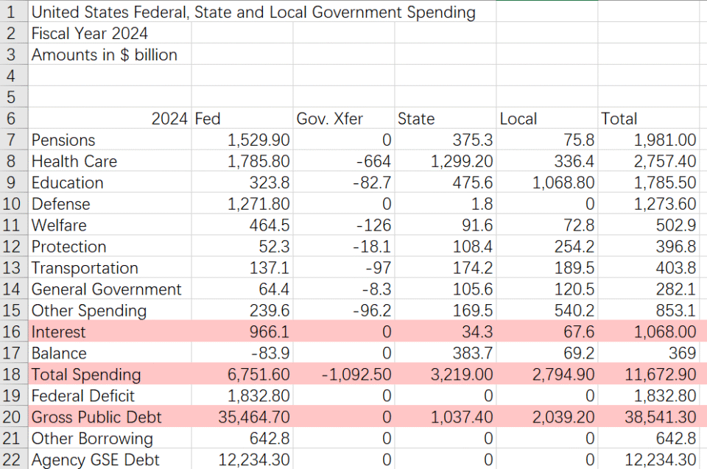Image resolution: width=707 pixels, height=469 pixels.
Task: Click the Pensions Local value 75.8
Action: 547,140
